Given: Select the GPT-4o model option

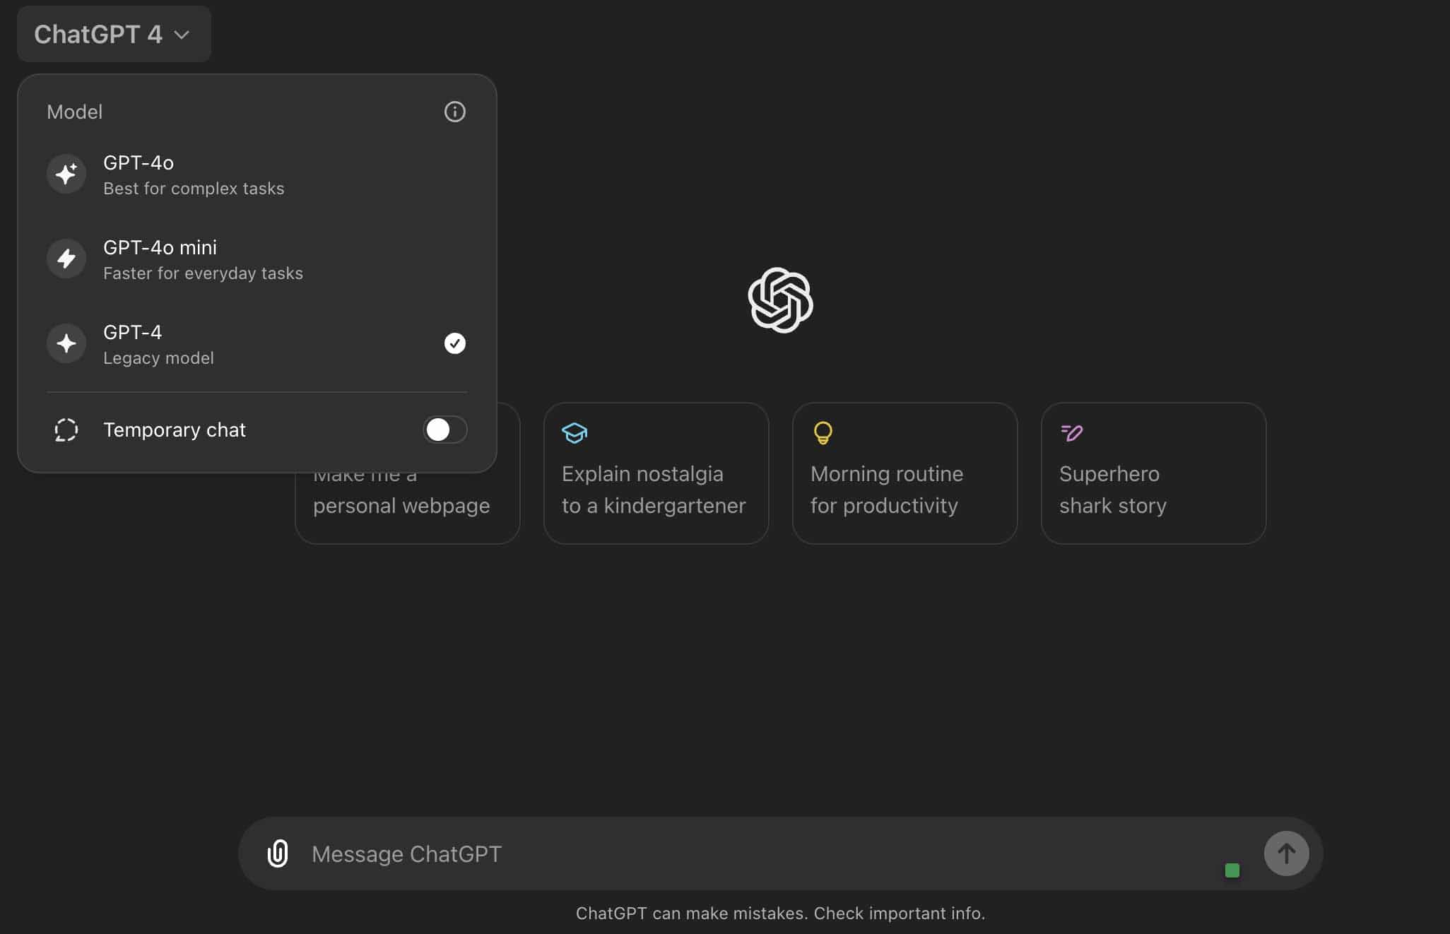Looking at the screenshot, I should click(257, 175).
